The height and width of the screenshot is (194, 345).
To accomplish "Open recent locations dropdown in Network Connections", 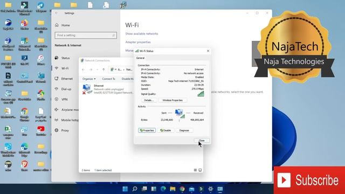I will [97, 70].
